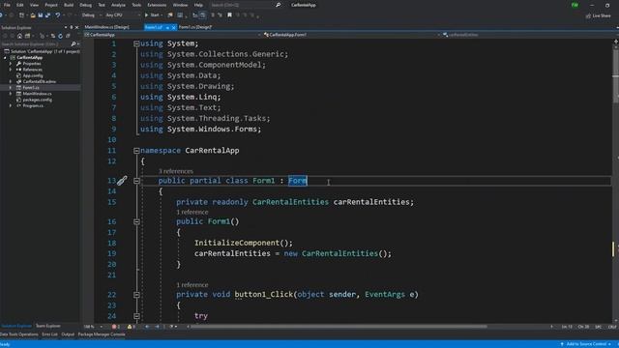Open the Package Manager Console tab
This screenshot has width=619, height=348.
[102, 334]
